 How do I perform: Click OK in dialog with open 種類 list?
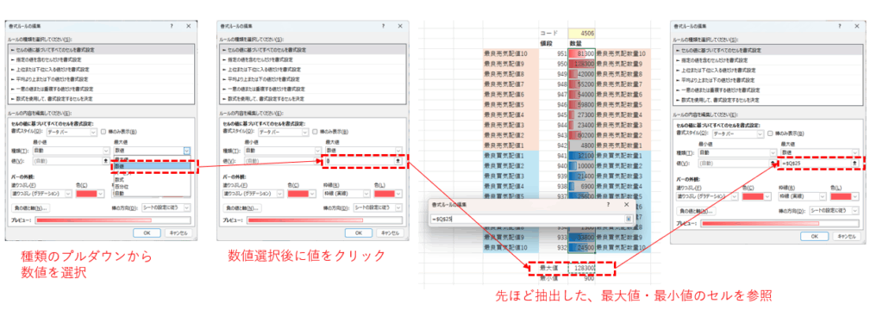147,232
